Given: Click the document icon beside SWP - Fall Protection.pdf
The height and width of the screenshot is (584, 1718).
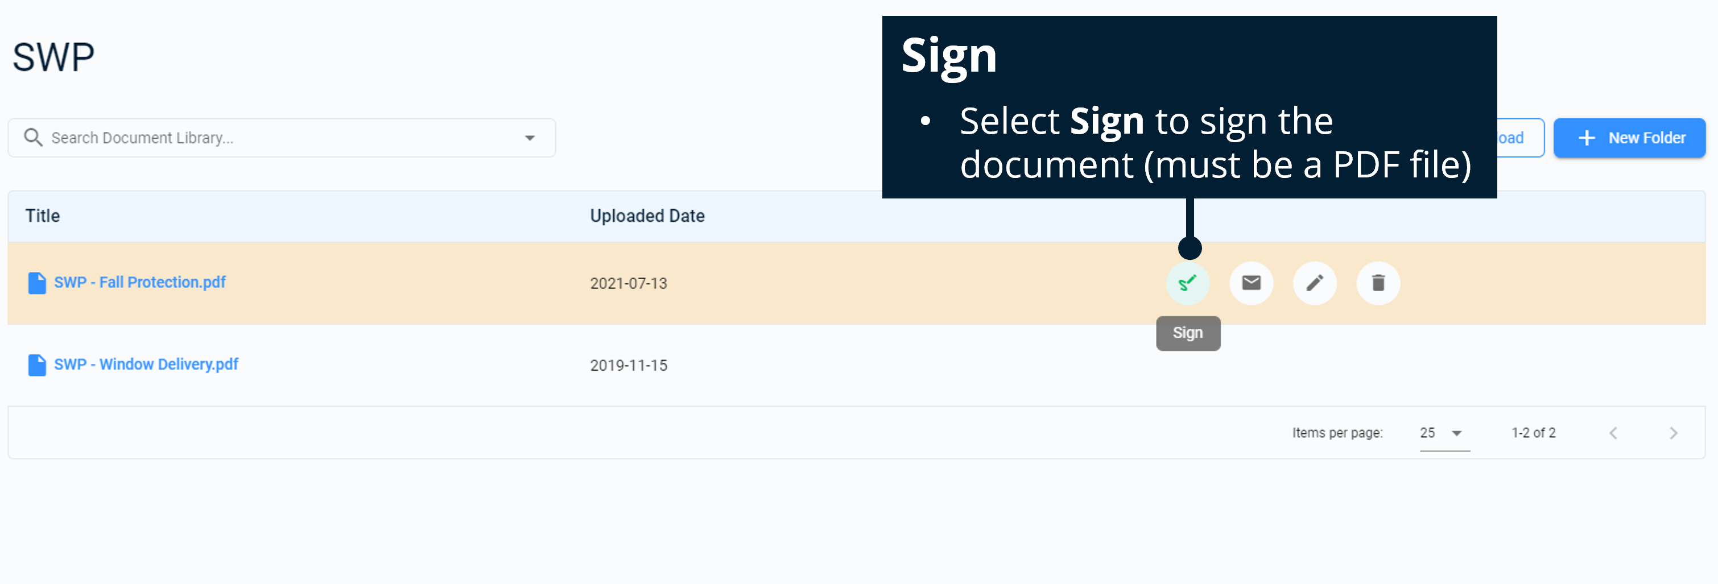Looking at the screenshot, I should (36, 282).
